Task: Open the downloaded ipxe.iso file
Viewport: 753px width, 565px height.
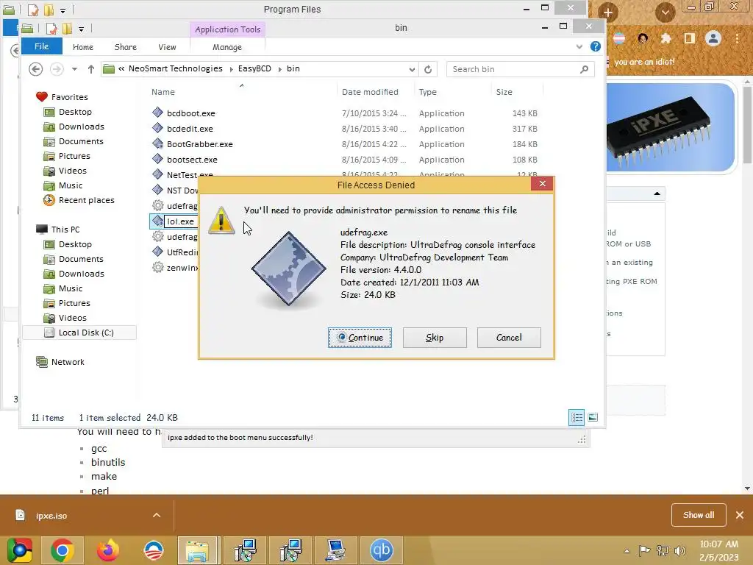Action: click(51, 516)
